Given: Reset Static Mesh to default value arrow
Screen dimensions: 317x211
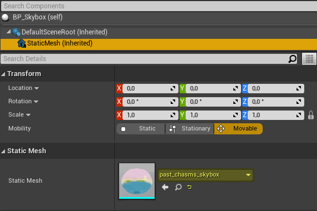Looking at the screenshot, I should click(190, 187).
